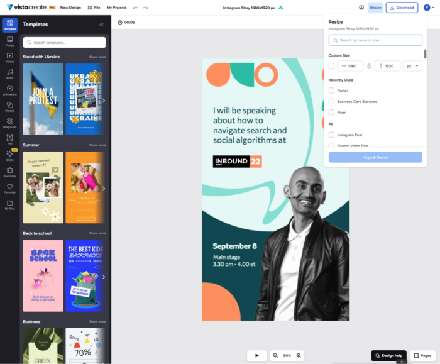Open the Brand Kits sidebar tab
This screenshot has height=364, width=440.
coord(10,172)
